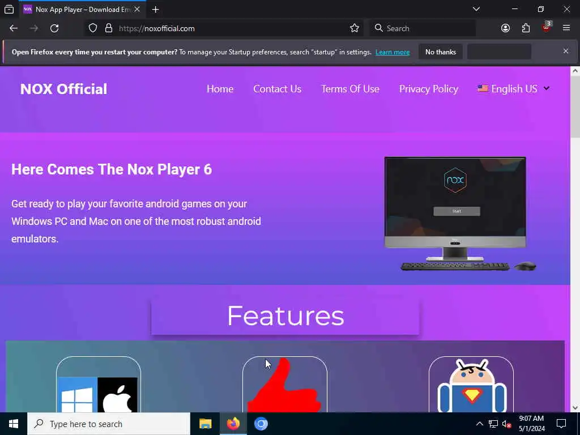Click the forward navigation arrow
This screenshot has height=435, width=580.
point(34,28)
